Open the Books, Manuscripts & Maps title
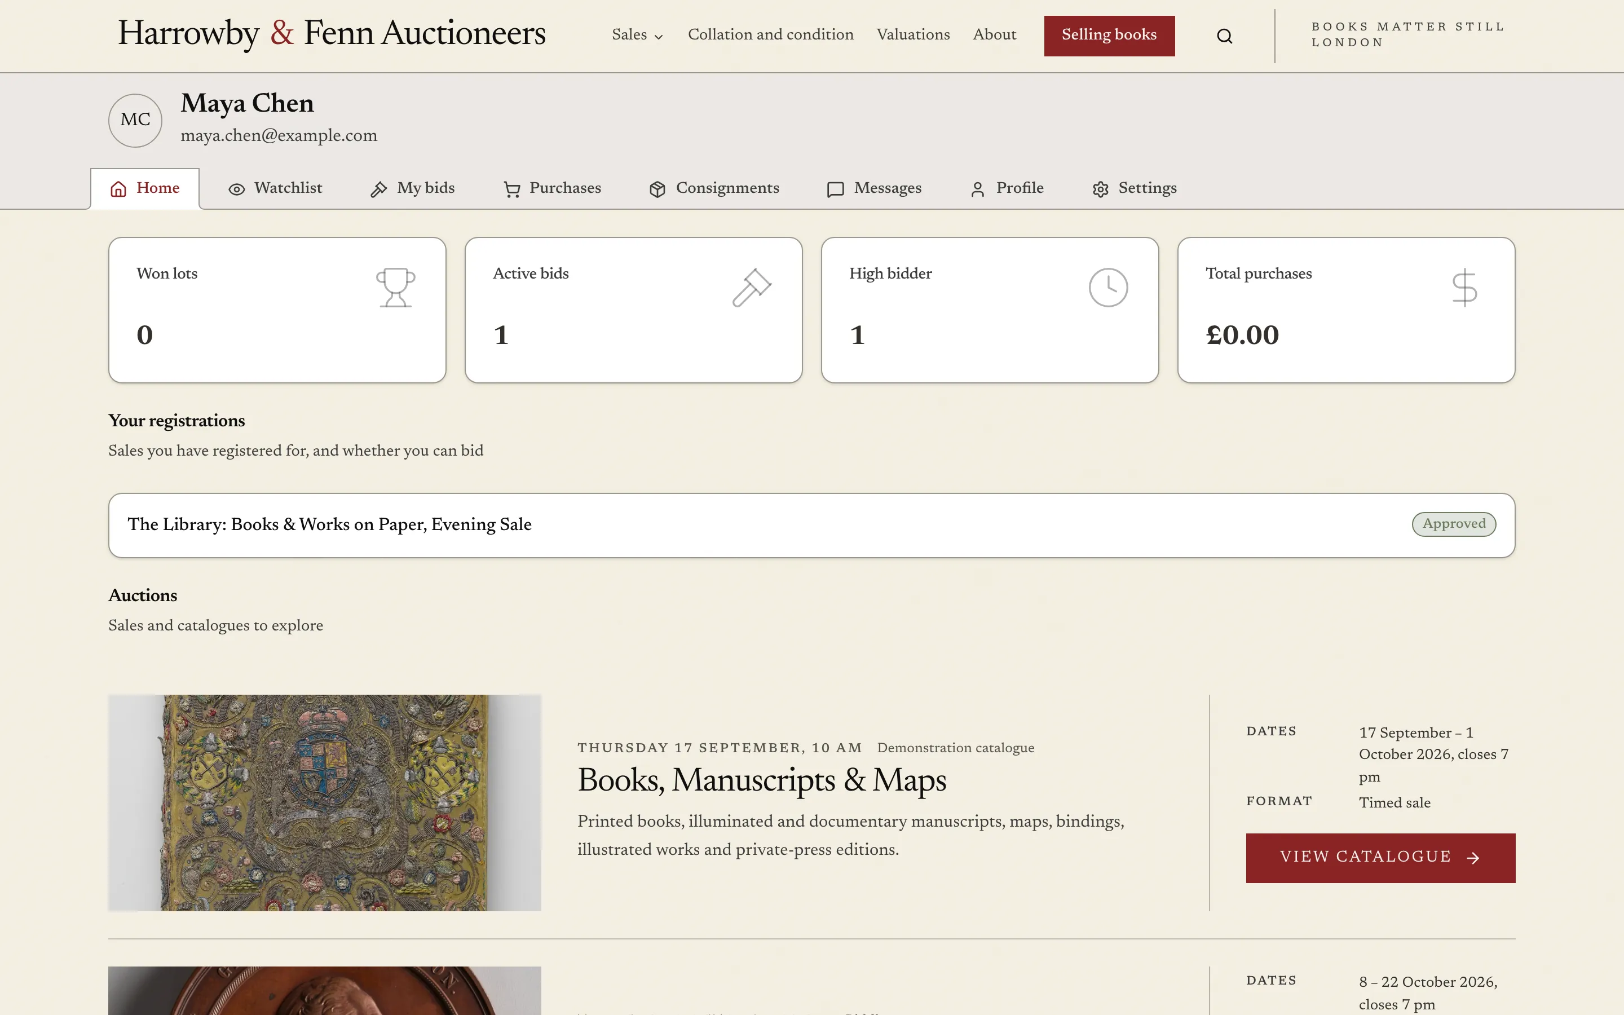 tap(762, 780)
